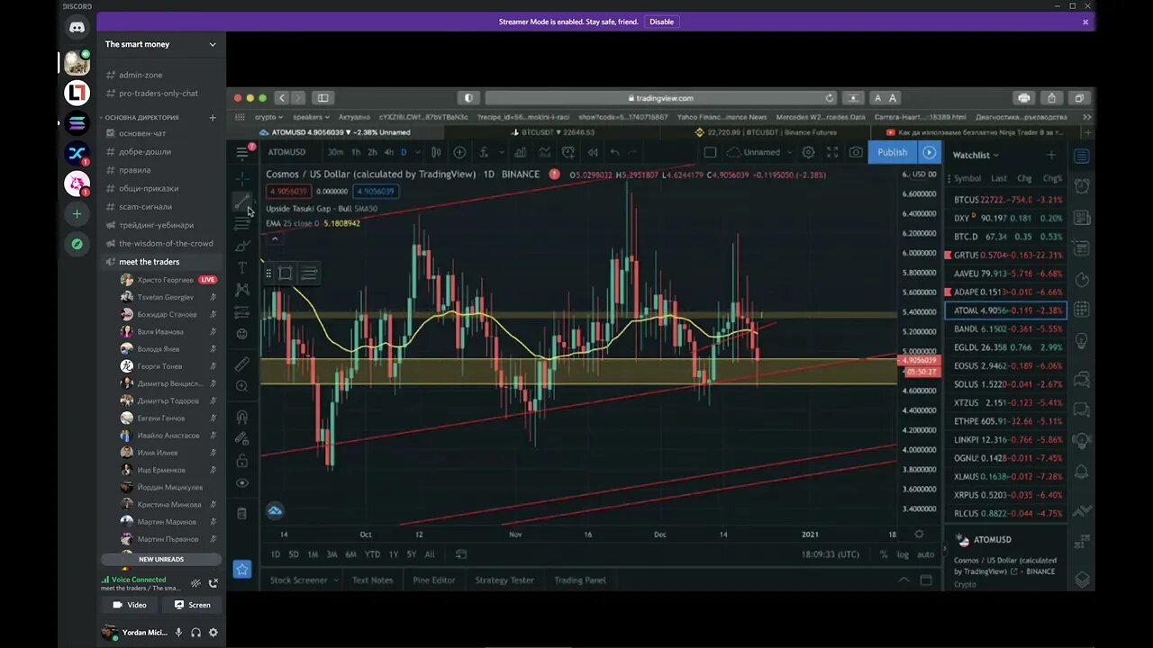Switch chart to 4h interval
The height and width of the screenshot is (648, 1153).
[x=388, y=152]
